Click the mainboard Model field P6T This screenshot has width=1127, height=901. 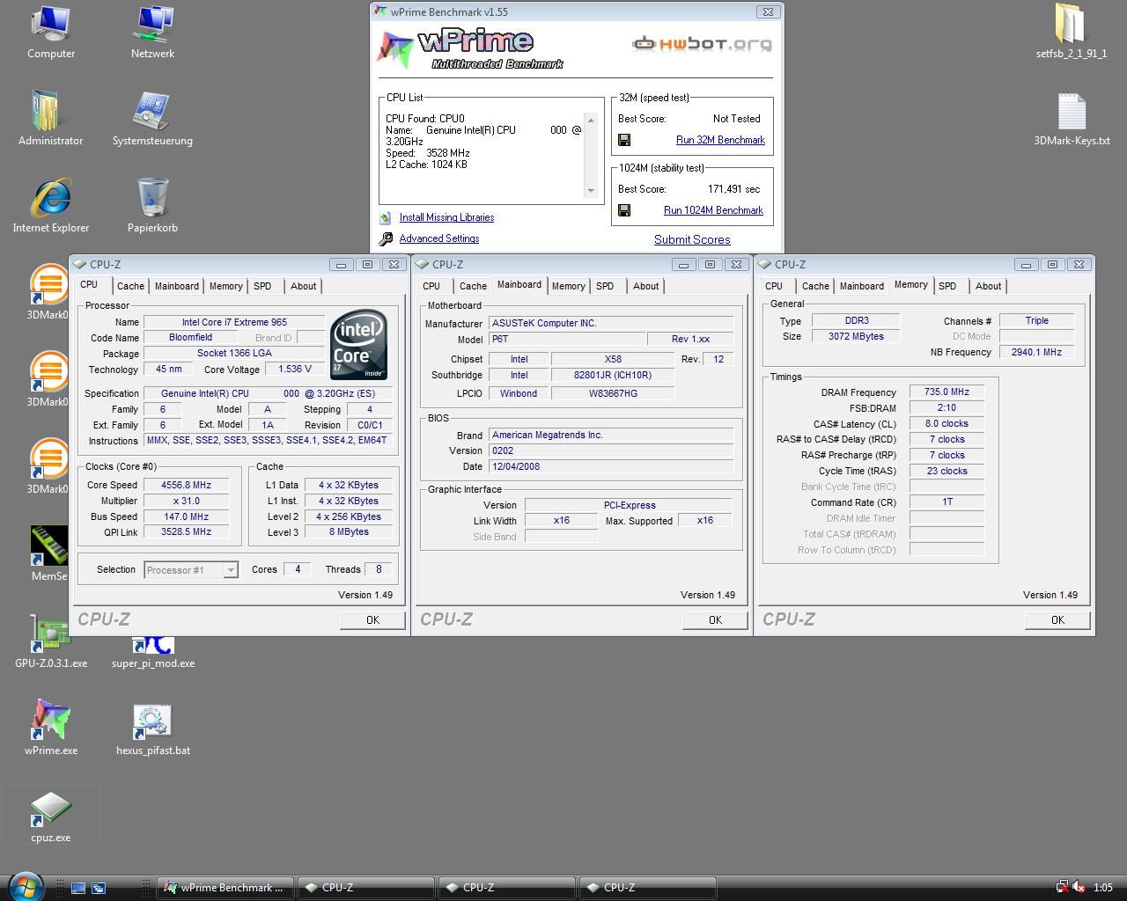click(566, 339)
